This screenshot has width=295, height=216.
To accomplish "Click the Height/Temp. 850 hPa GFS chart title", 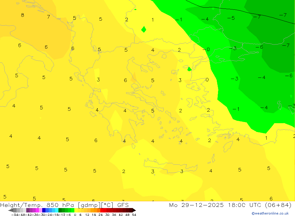I will [64, 205].
